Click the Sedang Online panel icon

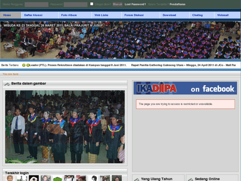tap(190, 179)
